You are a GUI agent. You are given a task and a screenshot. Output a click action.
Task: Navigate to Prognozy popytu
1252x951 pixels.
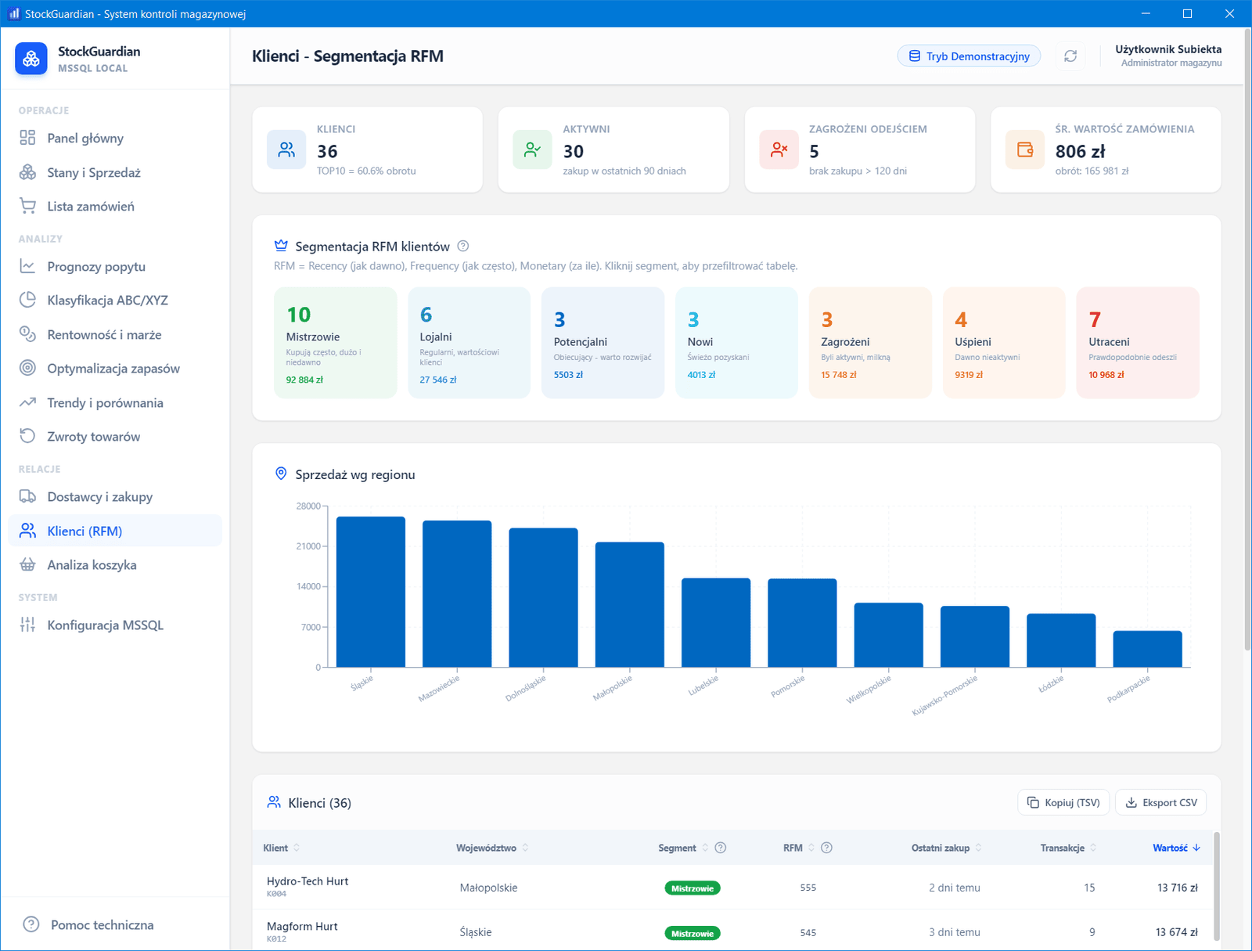tap(115, 266)
